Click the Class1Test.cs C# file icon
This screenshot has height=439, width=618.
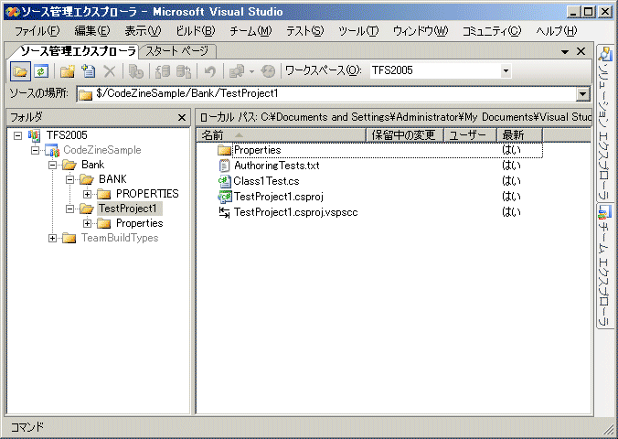point(224,181)
